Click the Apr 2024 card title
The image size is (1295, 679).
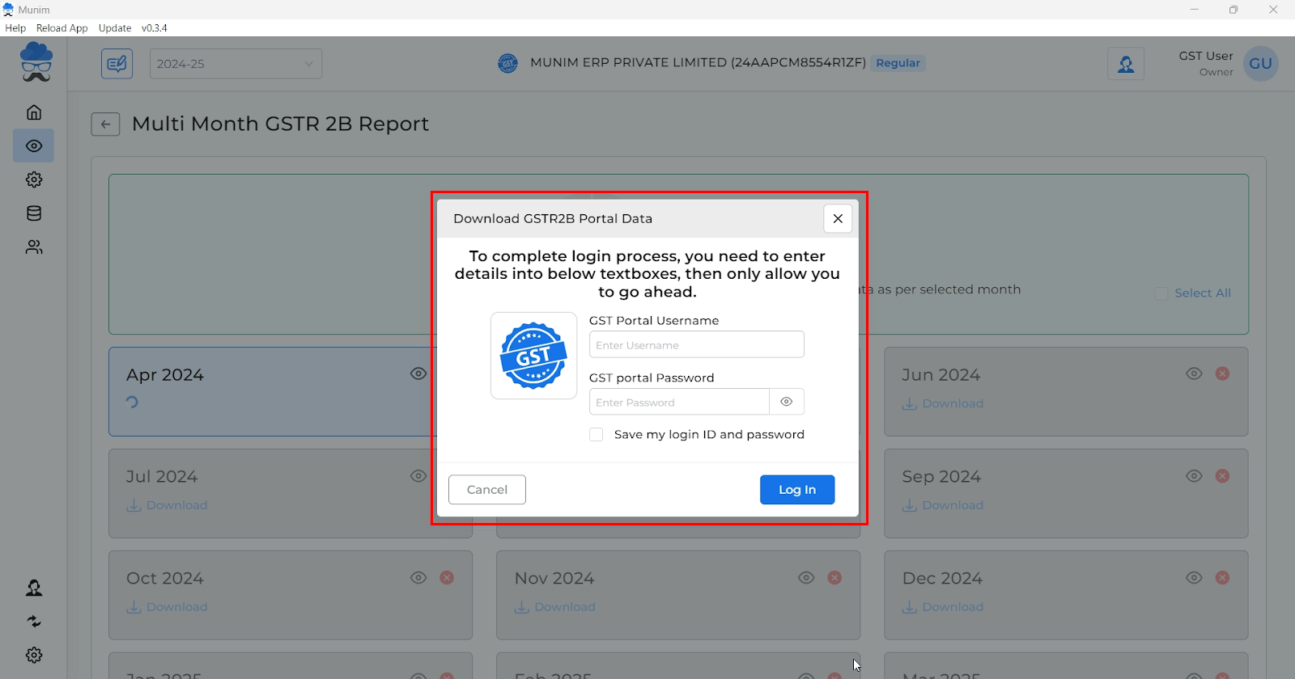click(x=165, y=375)
